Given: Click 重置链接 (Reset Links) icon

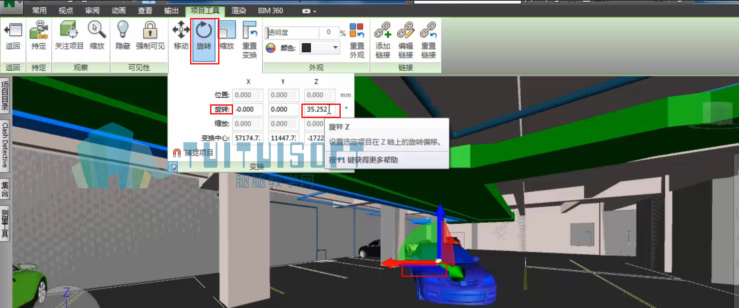Looking at the screenshot, I should 428,40.
